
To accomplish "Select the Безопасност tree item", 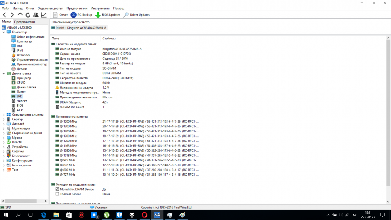I will point(21,156).
